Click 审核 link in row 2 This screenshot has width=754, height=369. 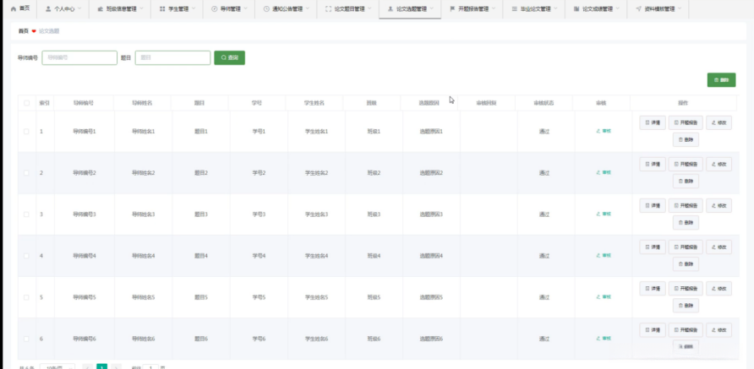point(604,172)
